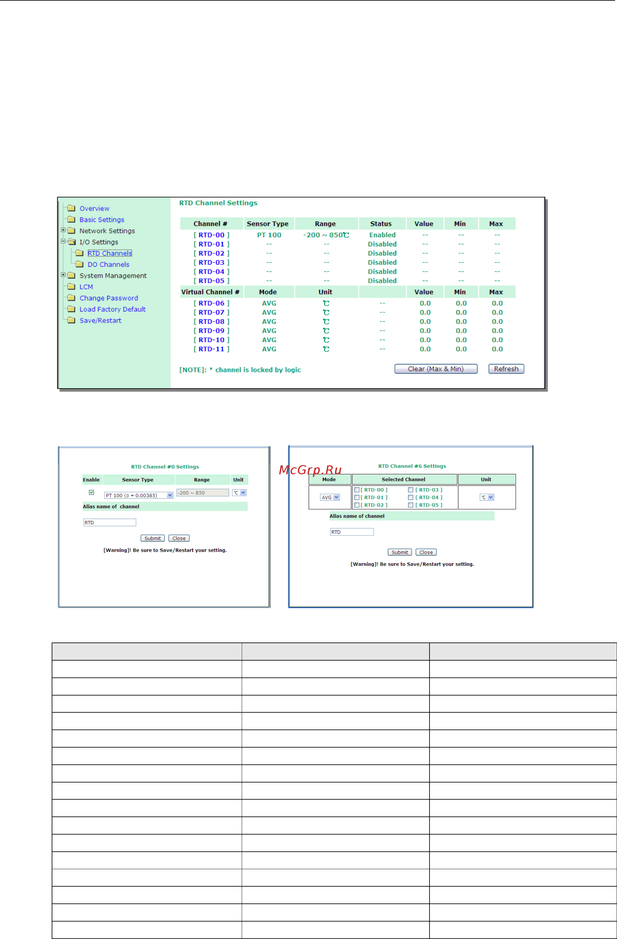The width and height of the screenshot is (617, 939).
Task: Click the Refresh button
Action: [506, 369]
